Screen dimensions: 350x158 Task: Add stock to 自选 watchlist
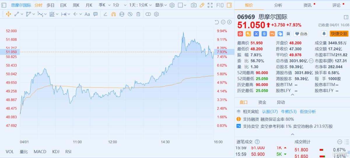pos(301,34)
